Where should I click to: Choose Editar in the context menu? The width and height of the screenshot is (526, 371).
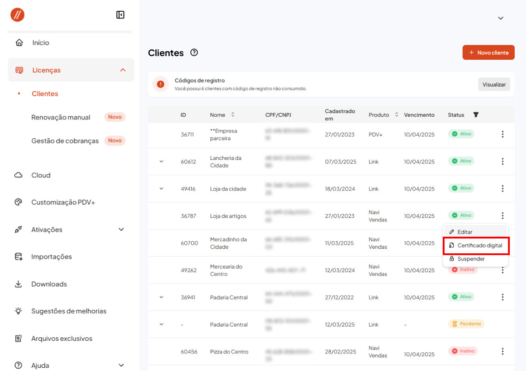pos(464,232)
